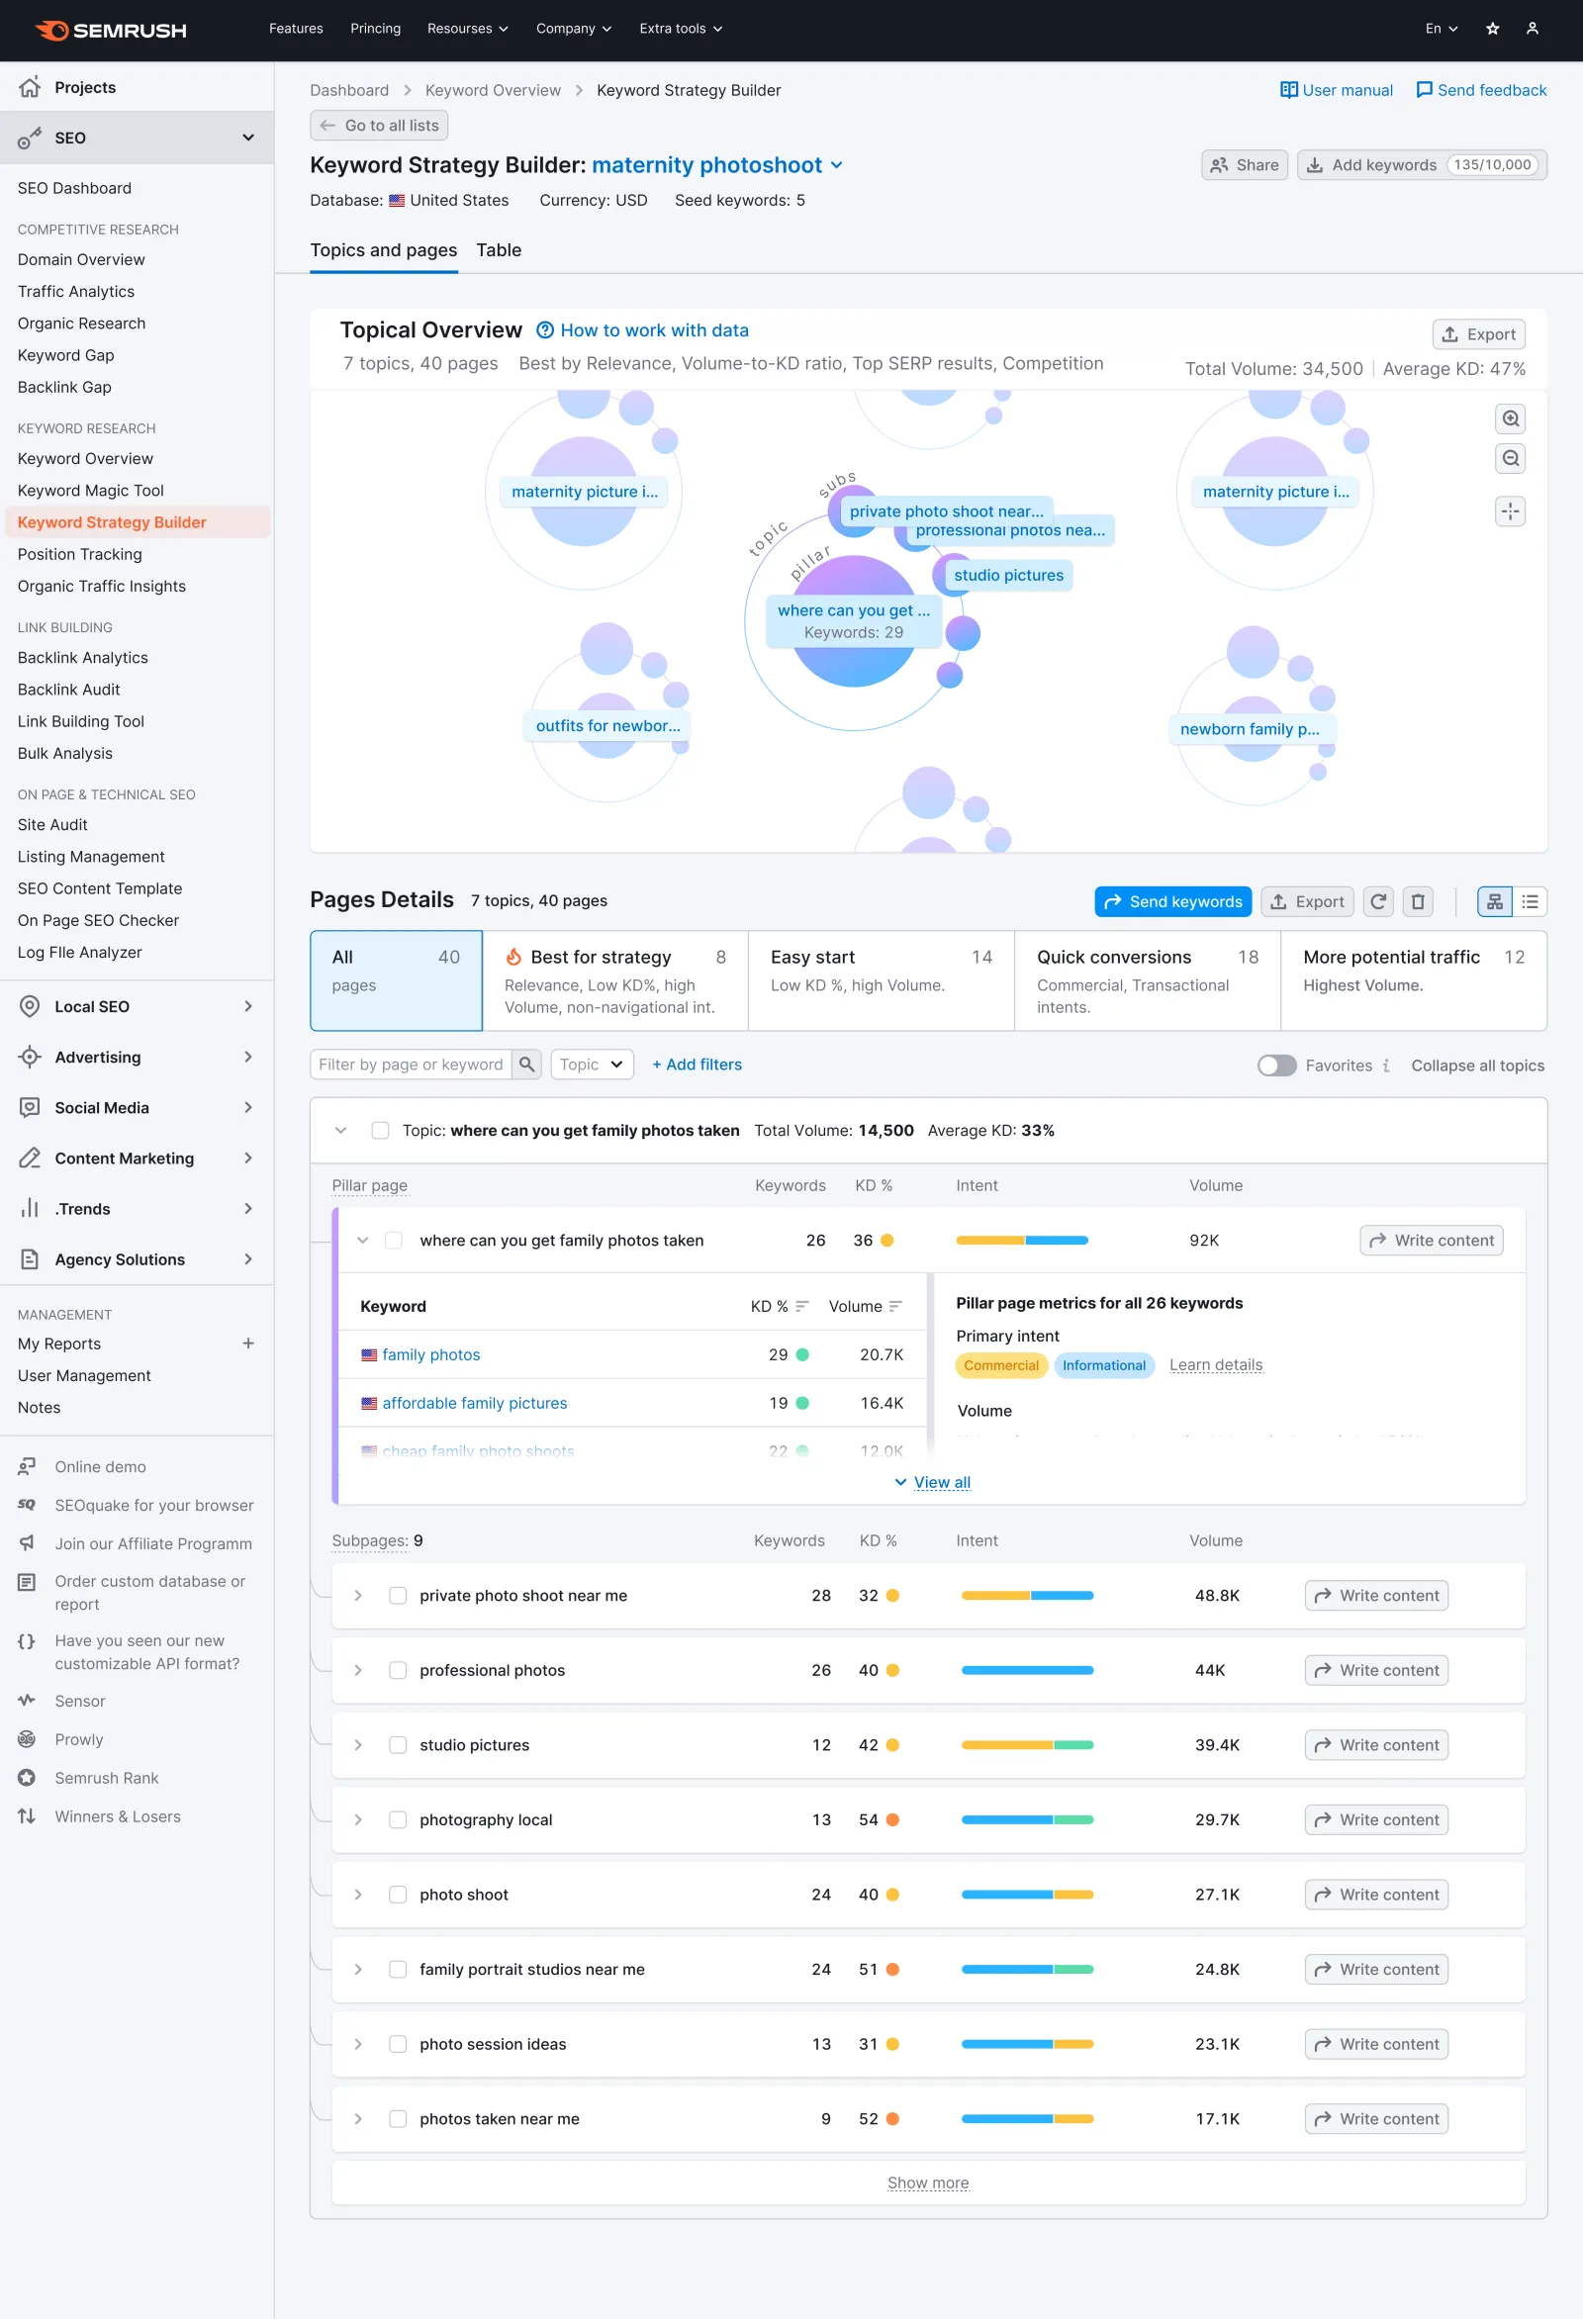
Task: Zoom in on the topic map
Action: coord(1510,419)
